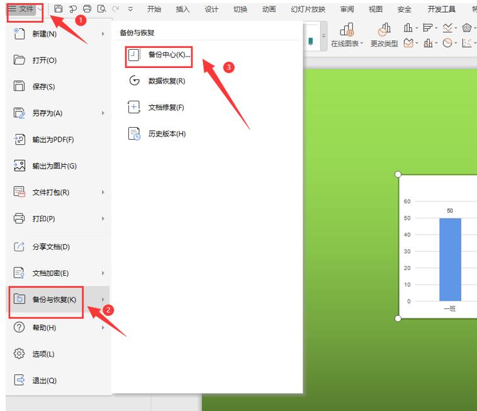
Task: Select the horizontal bar chart type icon
Action: pyautogui.click(x=428, y=28)
